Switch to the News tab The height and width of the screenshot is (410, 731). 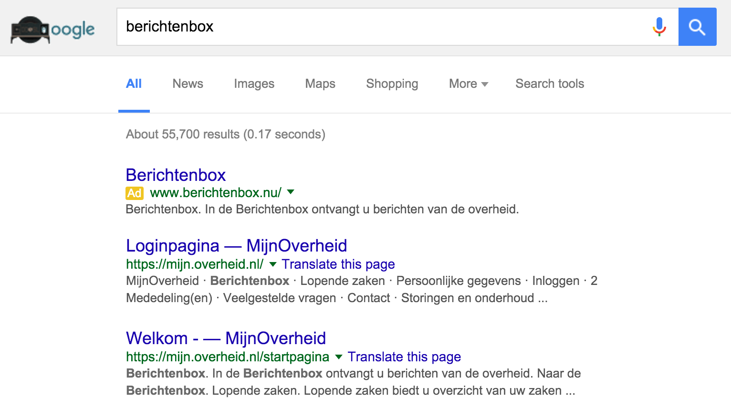188,84
